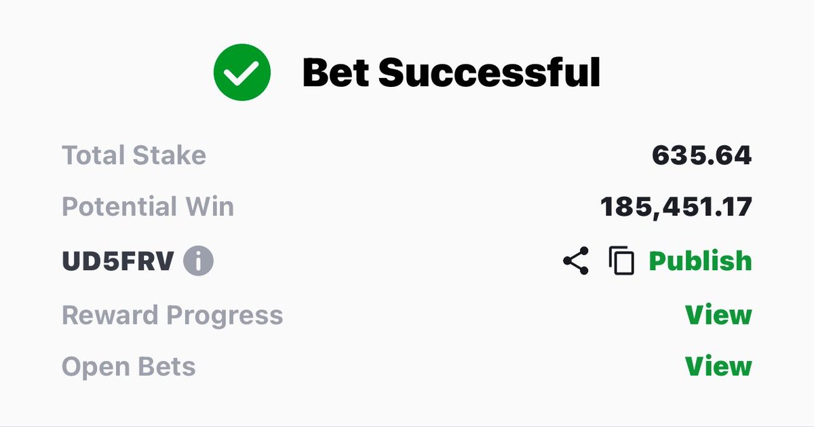Viewport: 814px width, 427px height.
Task: Click the word Successful in heading
Action: tap(490, 73)
